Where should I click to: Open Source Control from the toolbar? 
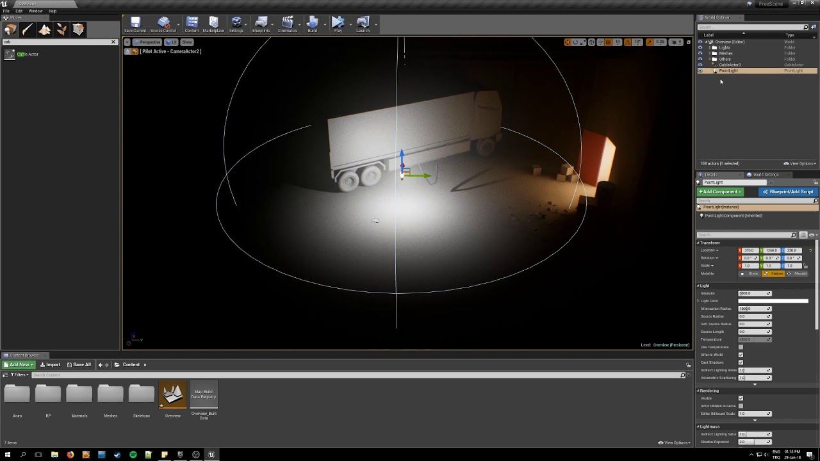tap(164, 24)
